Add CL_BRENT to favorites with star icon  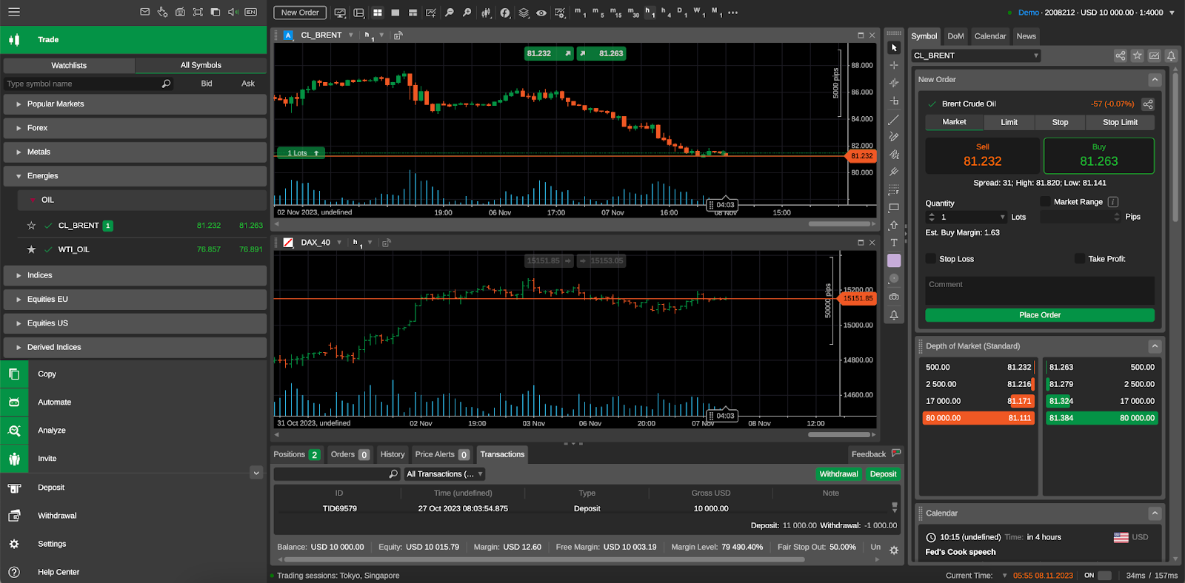pos(31,226)
